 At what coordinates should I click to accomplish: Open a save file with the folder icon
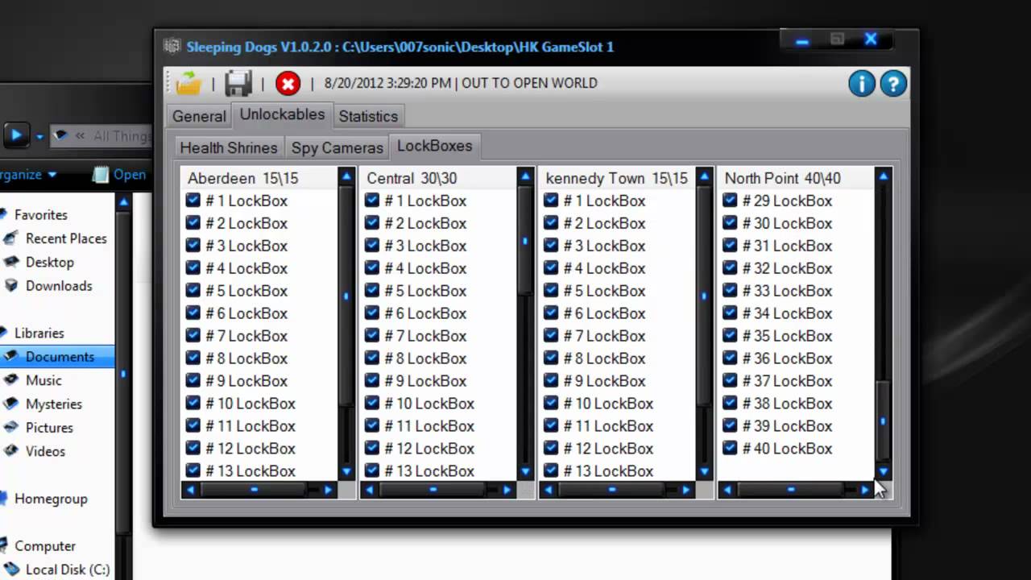[x=188, y=83]
